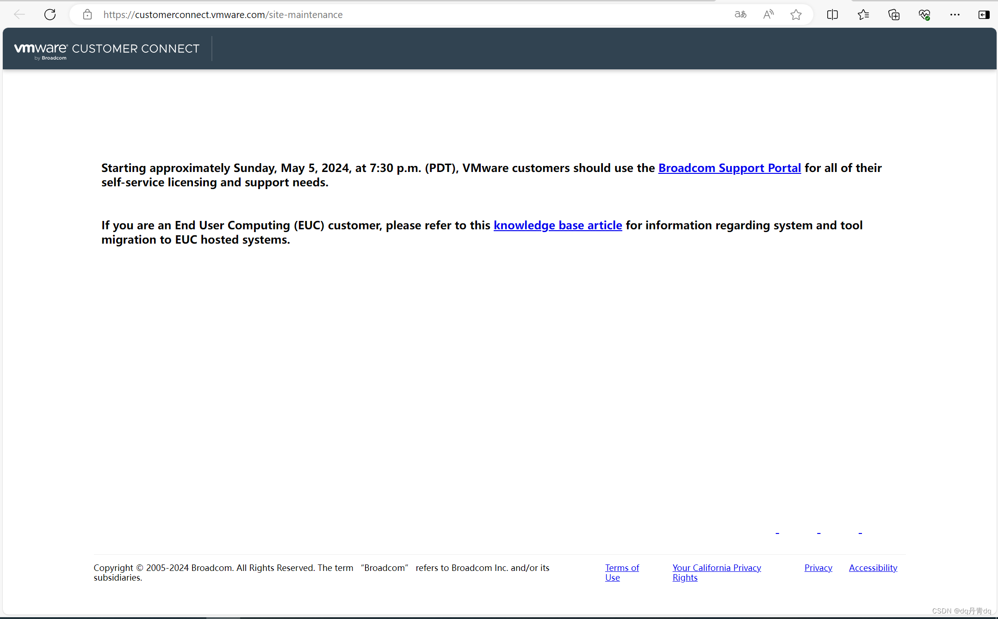Open the Broadcom Support Portal link
Image resolution: width=998 pixels, height=619 pixels.
click(x=729, y=168)
